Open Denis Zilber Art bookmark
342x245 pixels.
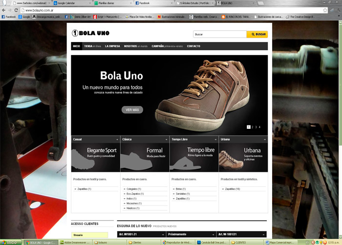click(x=80, y=17)
